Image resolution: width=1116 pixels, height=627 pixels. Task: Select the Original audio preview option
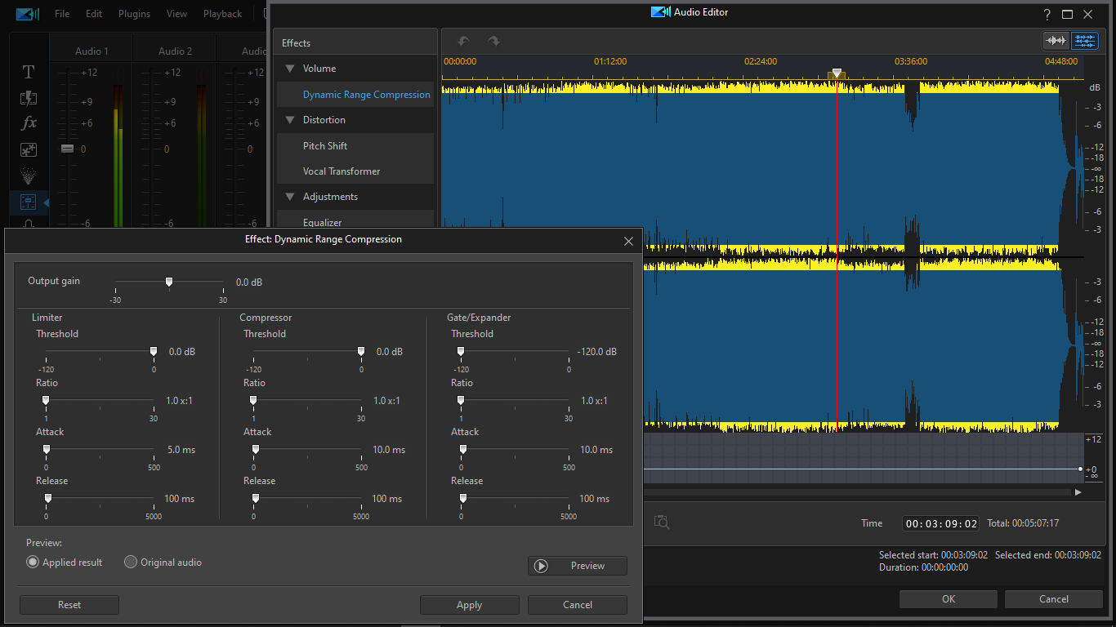(131, 562)
